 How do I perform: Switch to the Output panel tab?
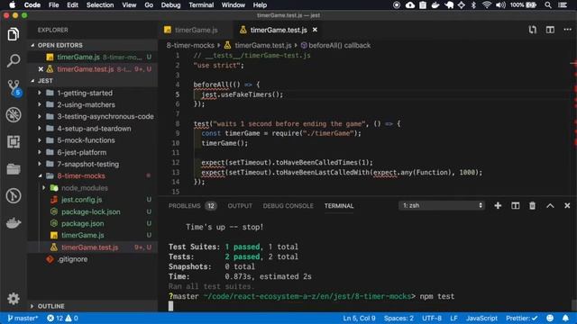click(240, 206)
